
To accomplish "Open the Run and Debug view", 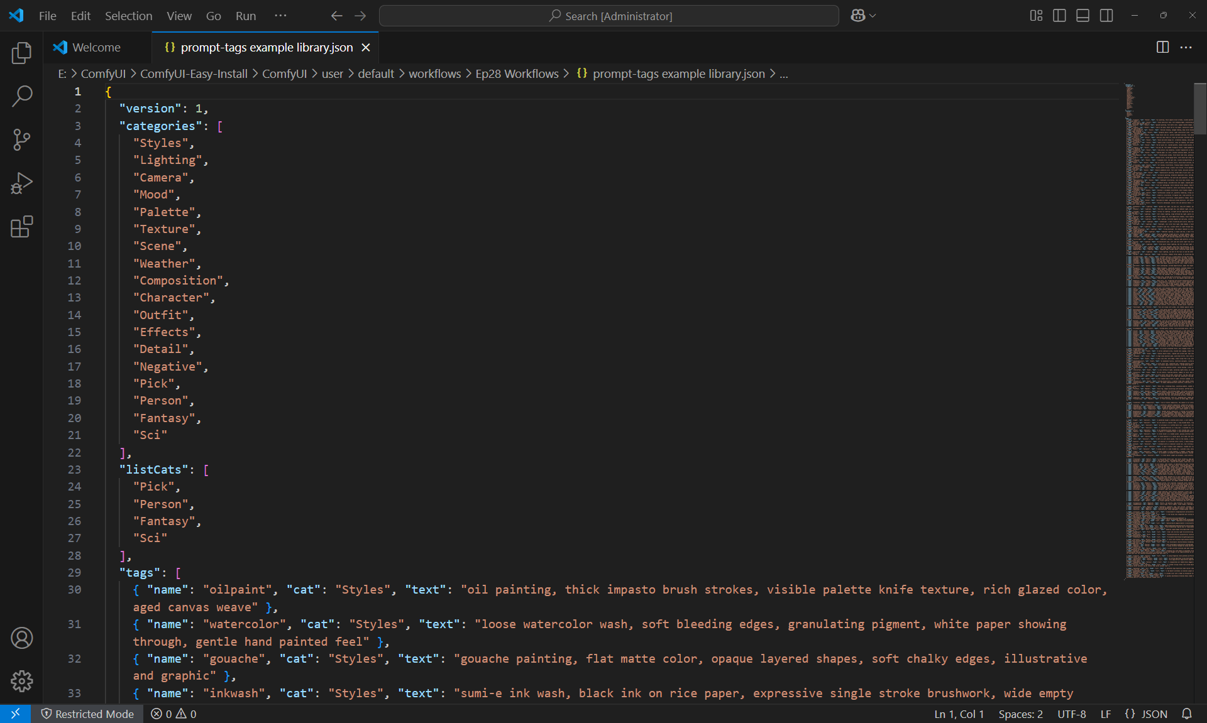I will pos(21,183).
